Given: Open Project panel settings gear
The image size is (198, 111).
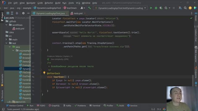Looking at the screenshot, I should 24,13.
